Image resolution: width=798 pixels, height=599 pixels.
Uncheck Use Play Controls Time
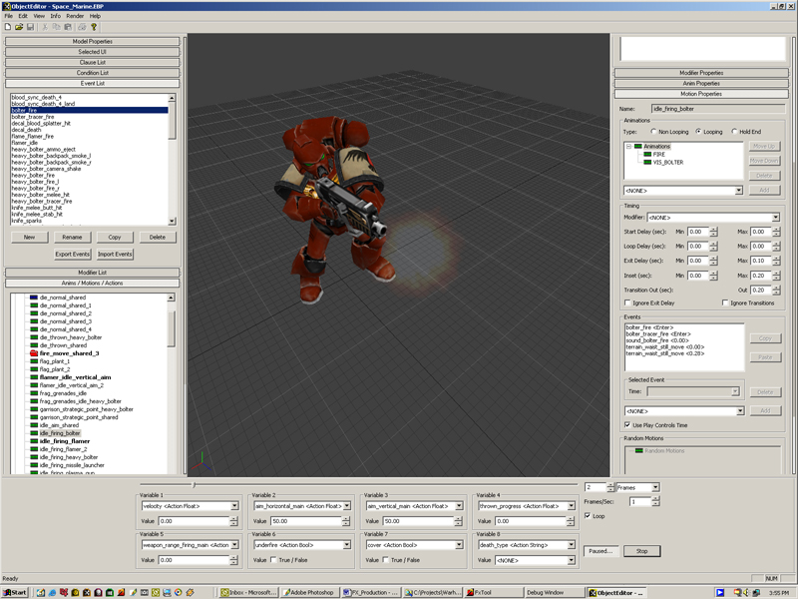626,424
